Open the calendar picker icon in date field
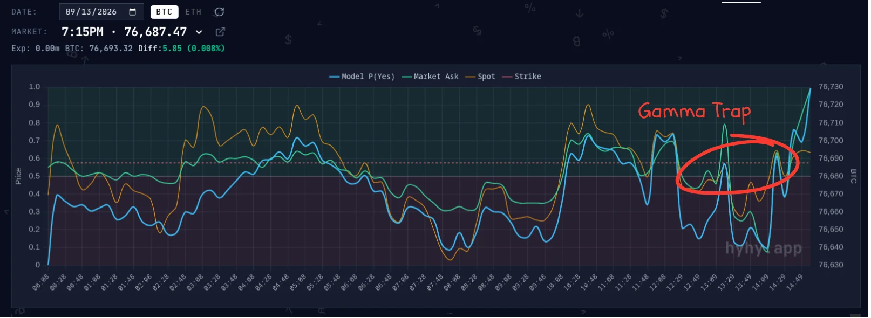 133,12
